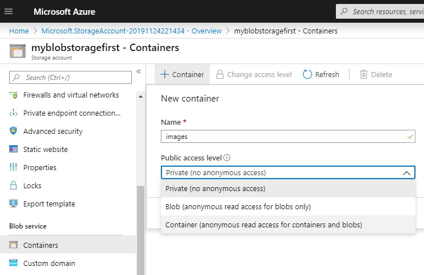Select Private (no anonymous access) option
Screen dimensions: 424x275
pos(288,188)
